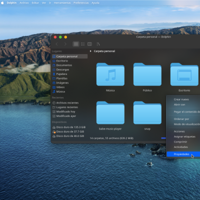Image resolution: width=200 pixels, height=200 pixels.
Task: Open Imágenes in the sidebar
Action: point(62,83)
